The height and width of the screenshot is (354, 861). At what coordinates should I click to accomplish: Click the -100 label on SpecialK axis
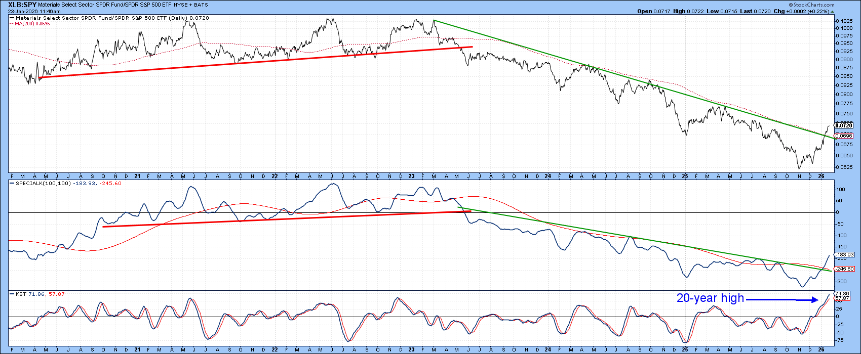coord(841,235)
